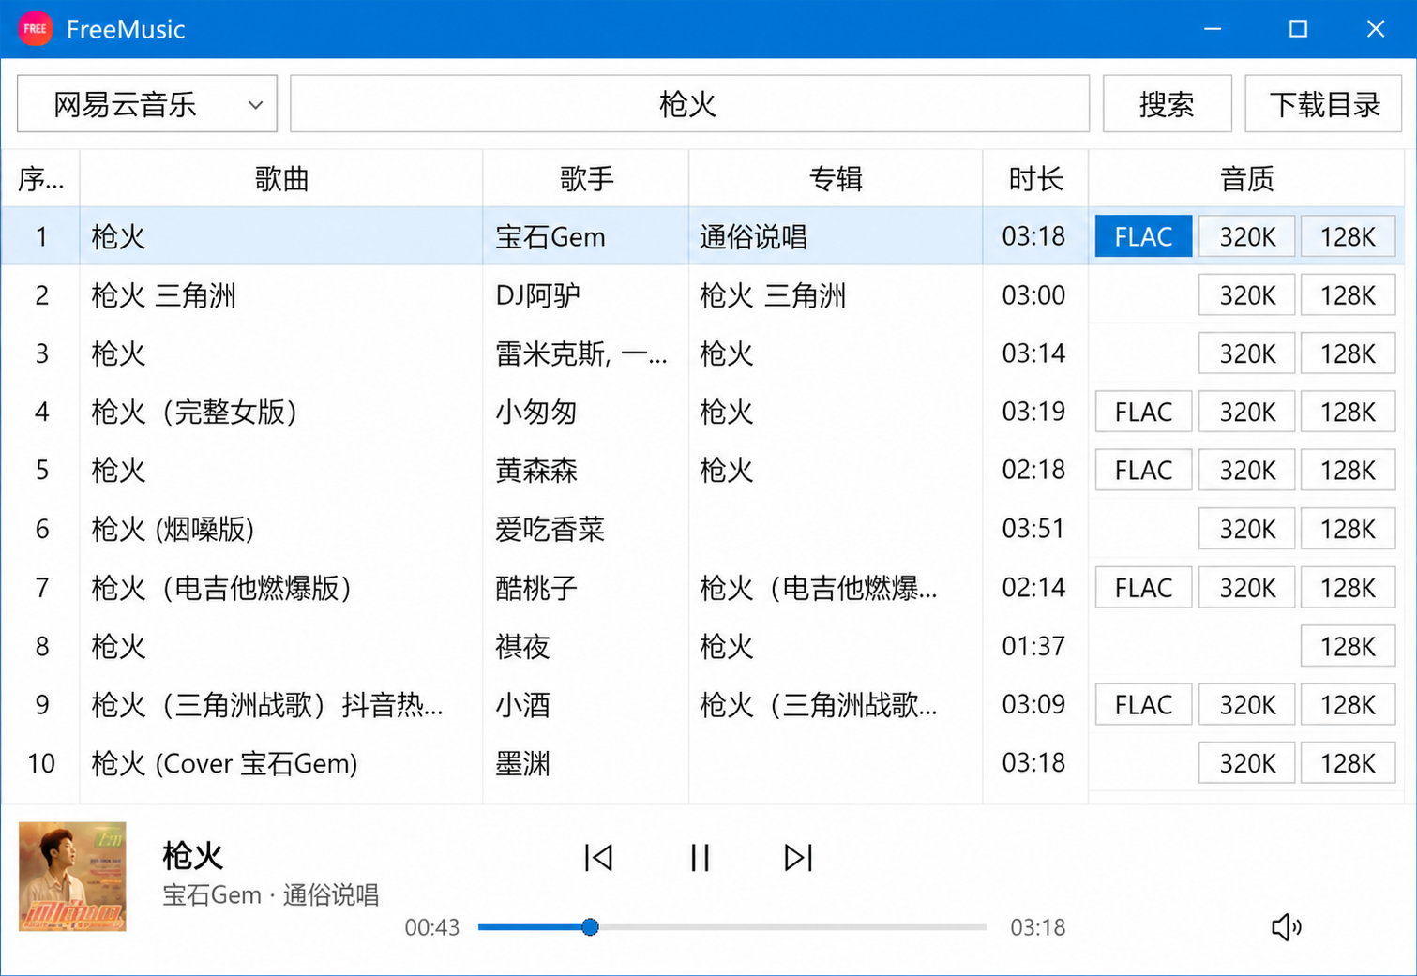Choose 128K for 酷桃子 row
The image size is (1417, 976).
(x=1348, y=588)
